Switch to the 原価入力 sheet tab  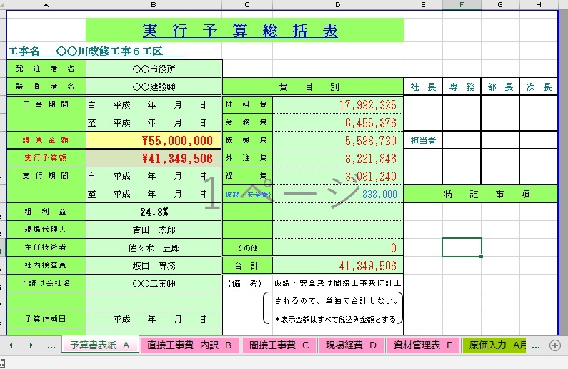point(494,345)
